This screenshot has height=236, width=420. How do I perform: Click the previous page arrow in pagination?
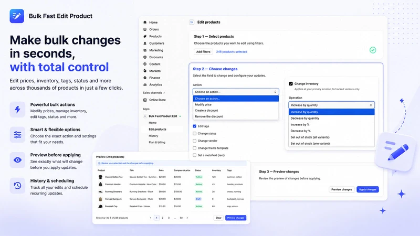click(151, 218)
